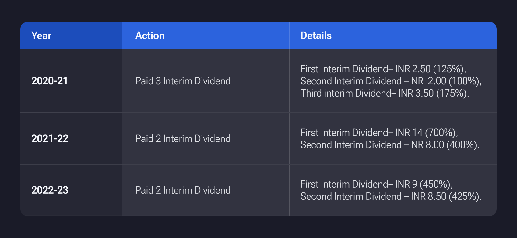Select the 2022-23 year cell
Screen dimensions: 517x238
50,190
